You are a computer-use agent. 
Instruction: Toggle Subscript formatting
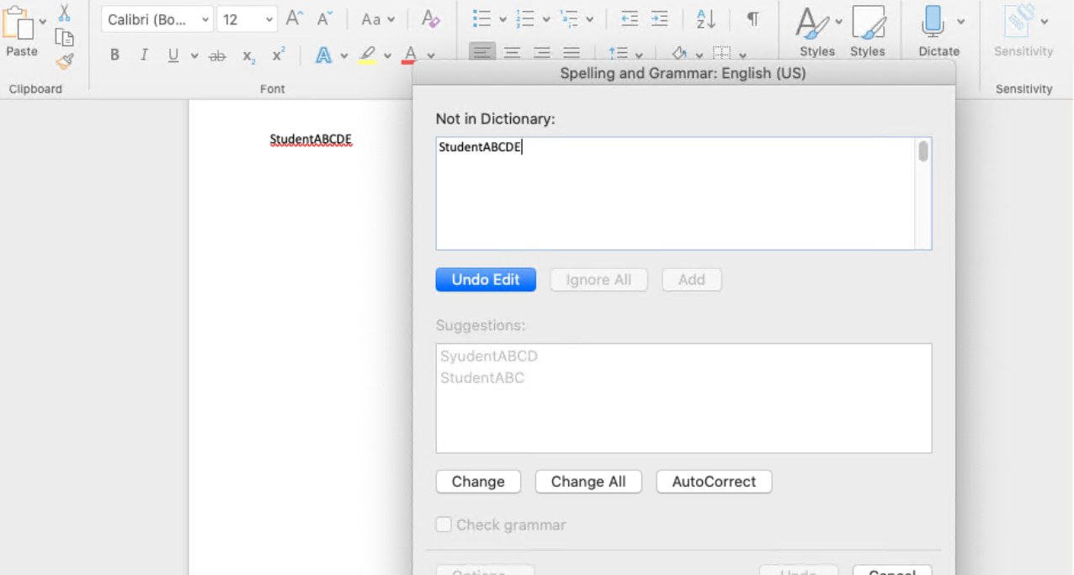[x=248, y=56]
